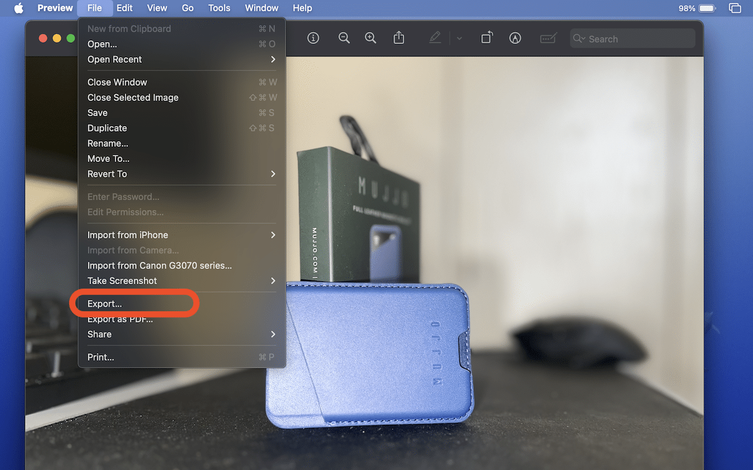This screenshot has width=753, height=470.
Task: Click the form filling toolbar icon
Action: click(x=548, y=38)
